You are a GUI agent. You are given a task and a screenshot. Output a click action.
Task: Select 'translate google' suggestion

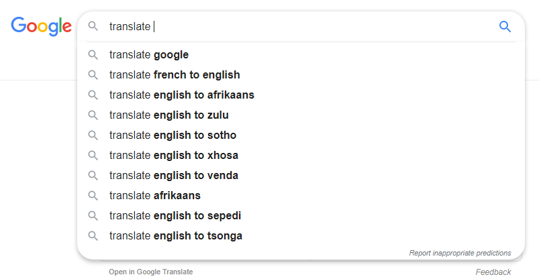149,55
